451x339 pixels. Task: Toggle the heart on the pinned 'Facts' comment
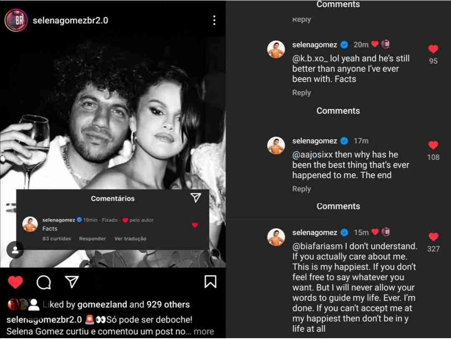click(x=195, y=225)
